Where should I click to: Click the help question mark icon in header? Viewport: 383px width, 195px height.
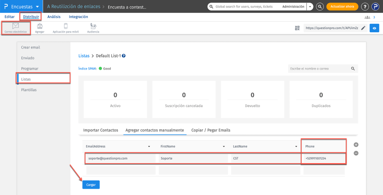click(364, 6)
